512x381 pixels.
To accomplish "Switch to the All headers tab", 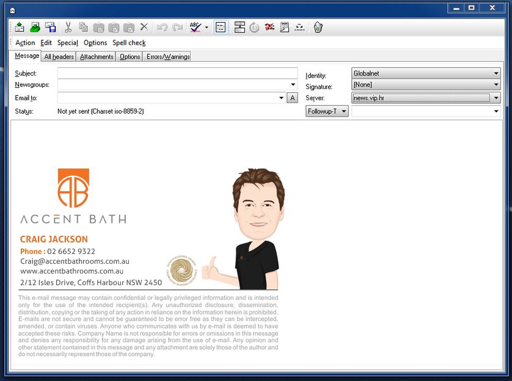I will [x=59, y=57].
